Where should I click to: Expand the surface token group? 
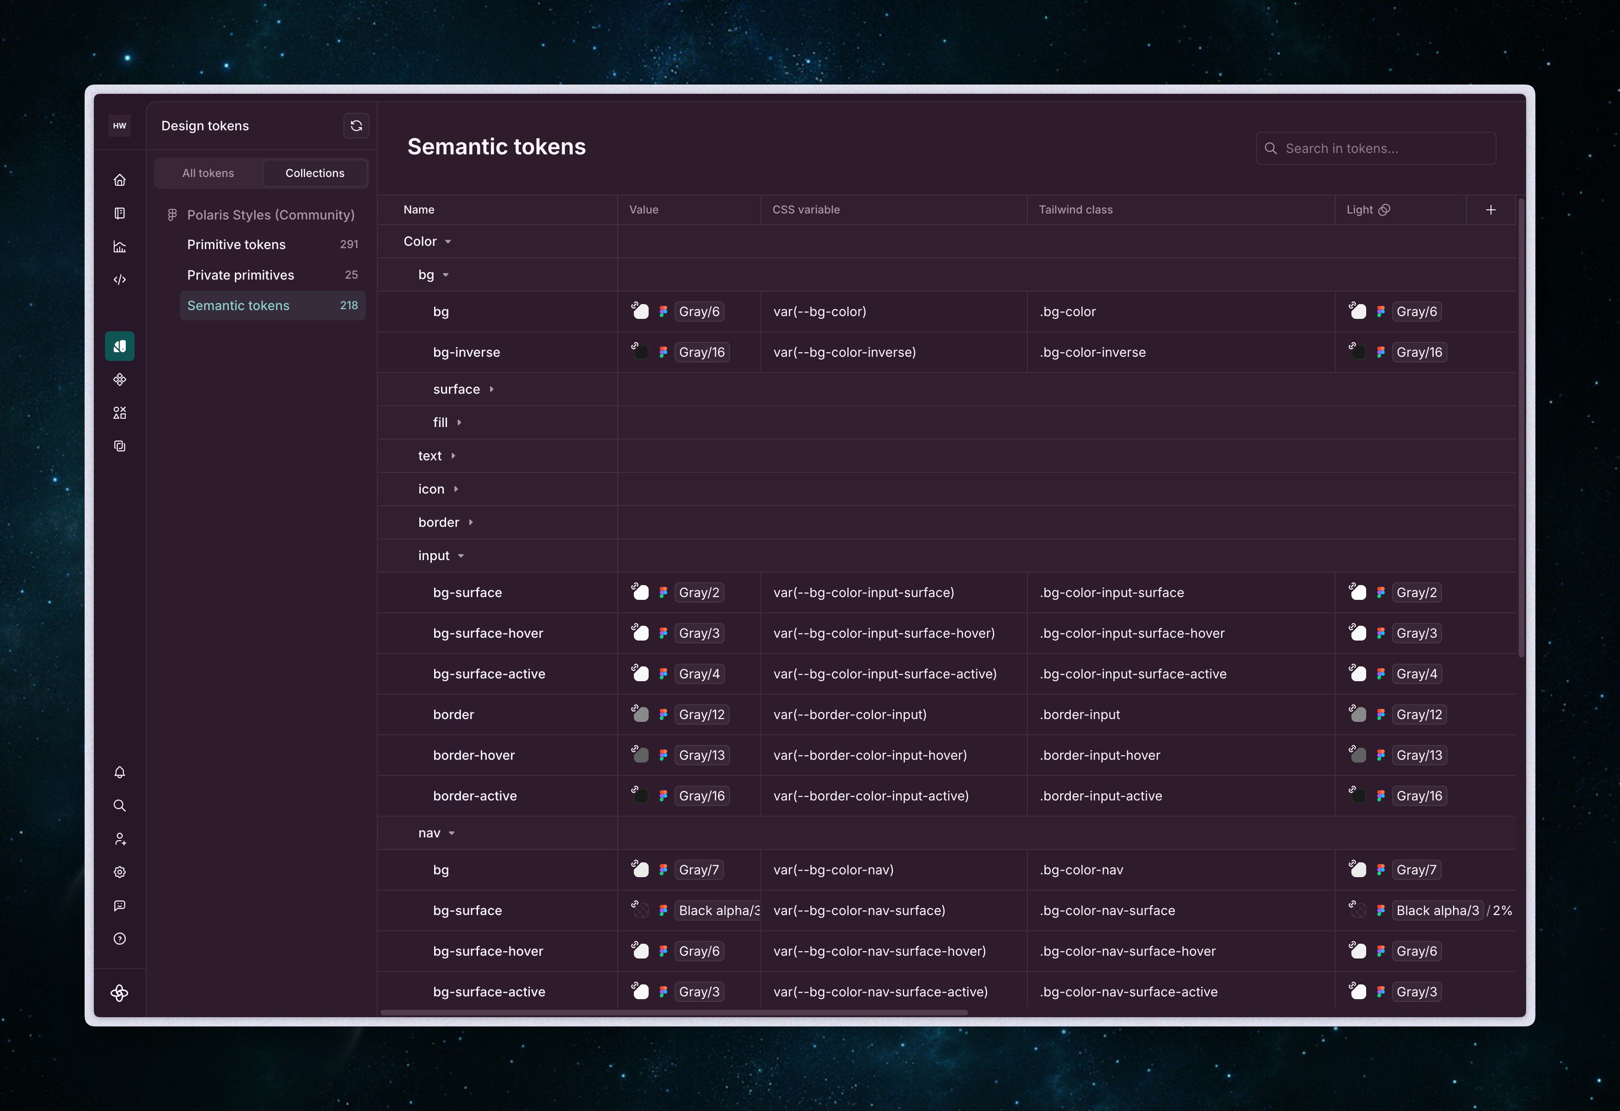[491, 390]
